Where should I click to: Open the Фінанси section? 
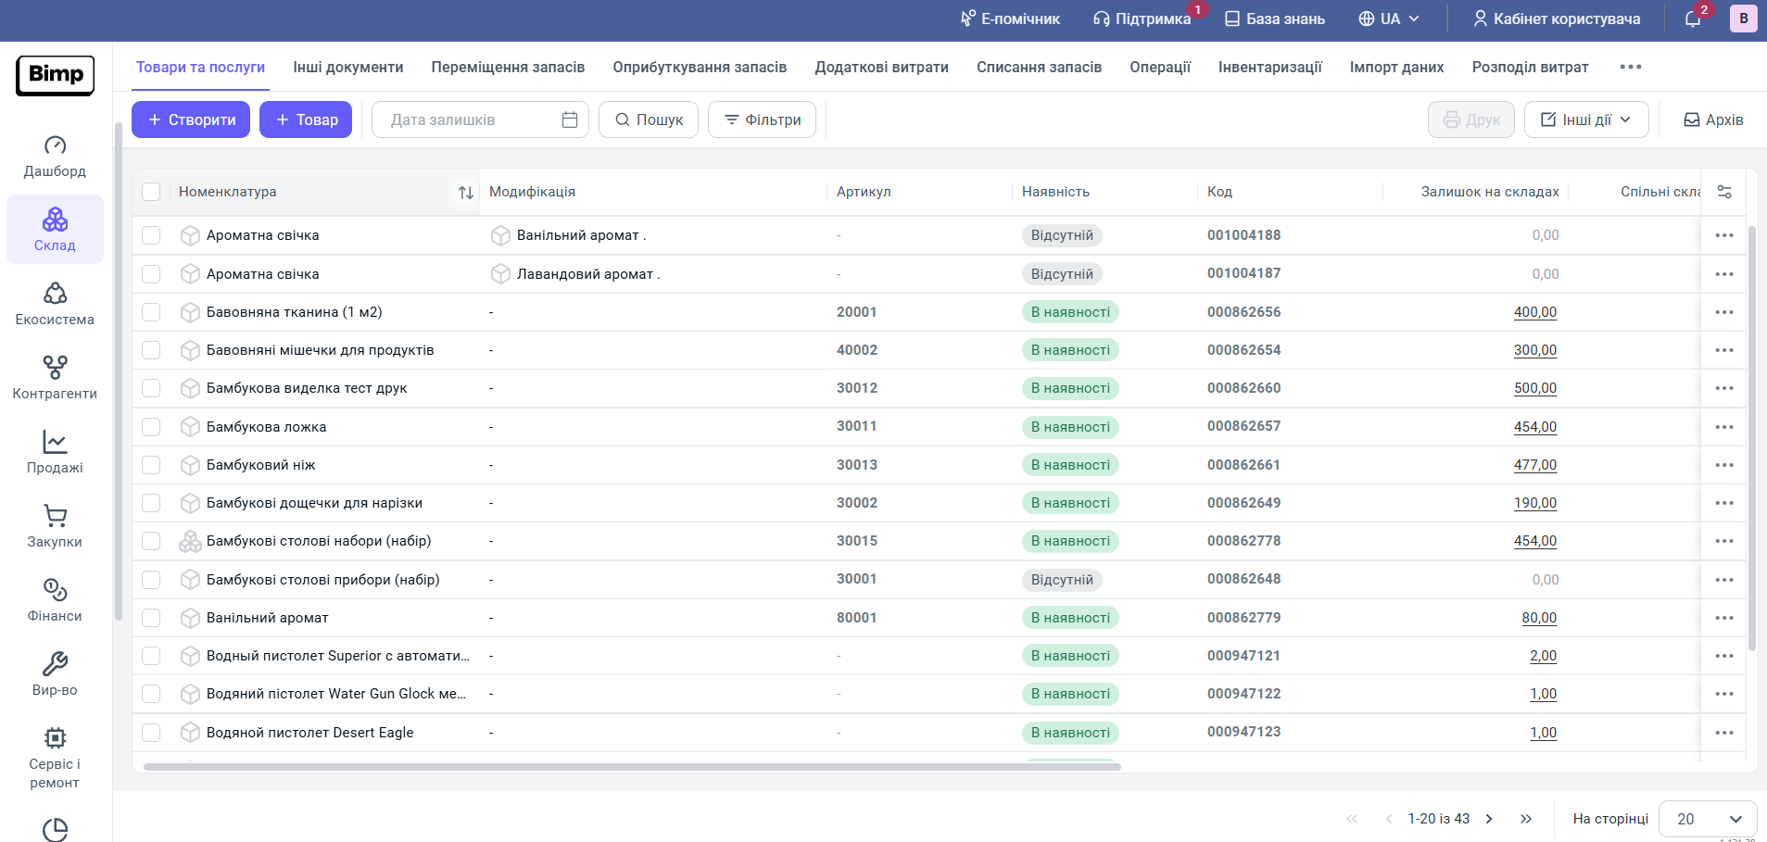click(x=55, y=601)
